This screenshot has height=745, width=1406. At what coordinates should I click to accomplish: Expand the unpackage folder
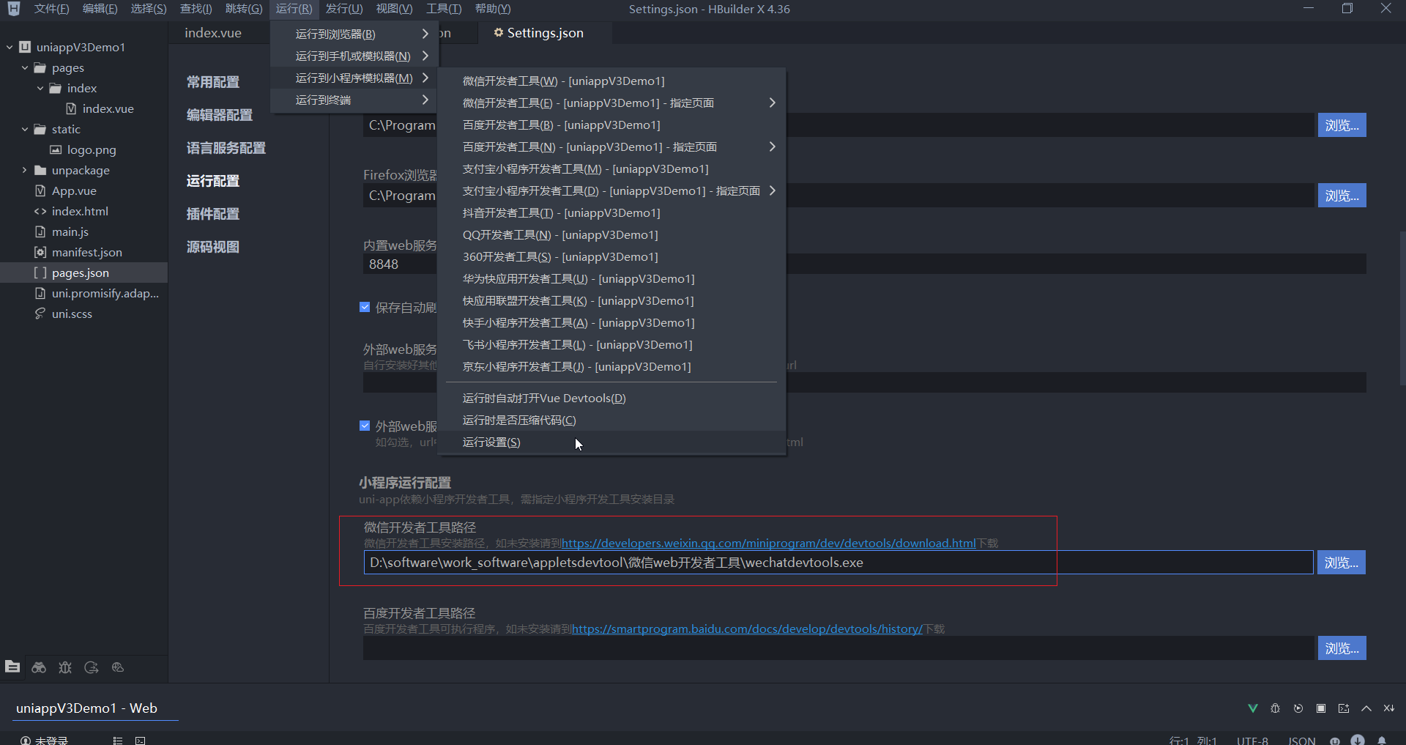point(25,170)
